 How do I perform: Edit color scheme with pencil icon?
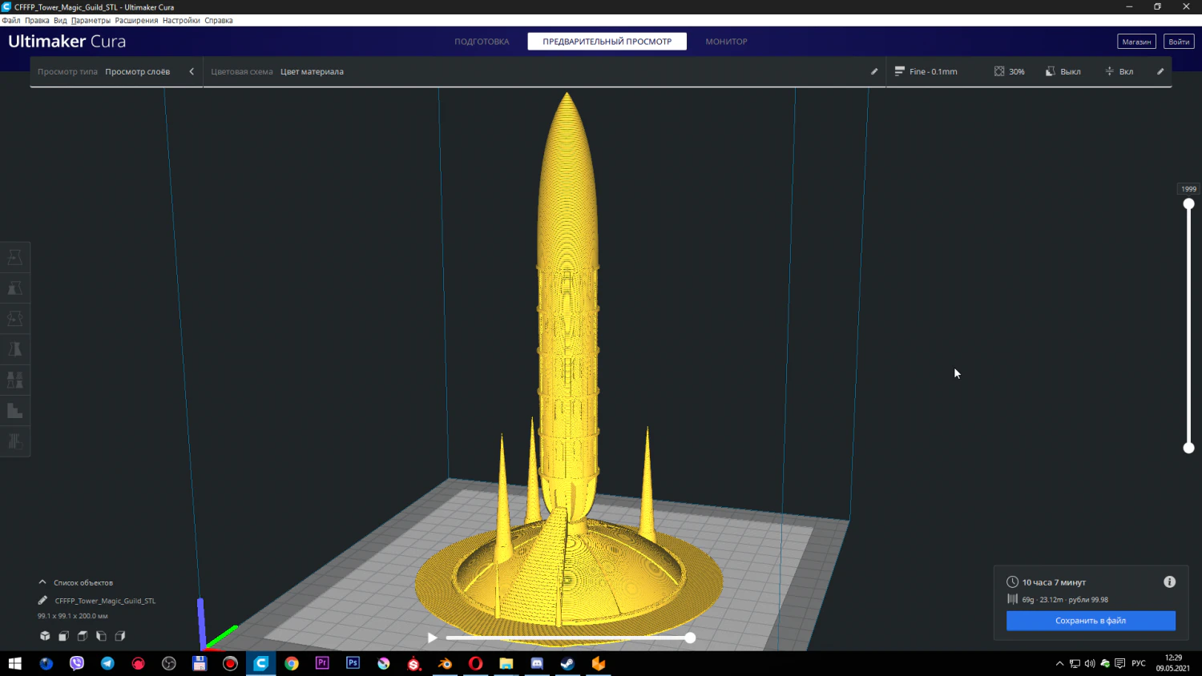tap(874, 71)
